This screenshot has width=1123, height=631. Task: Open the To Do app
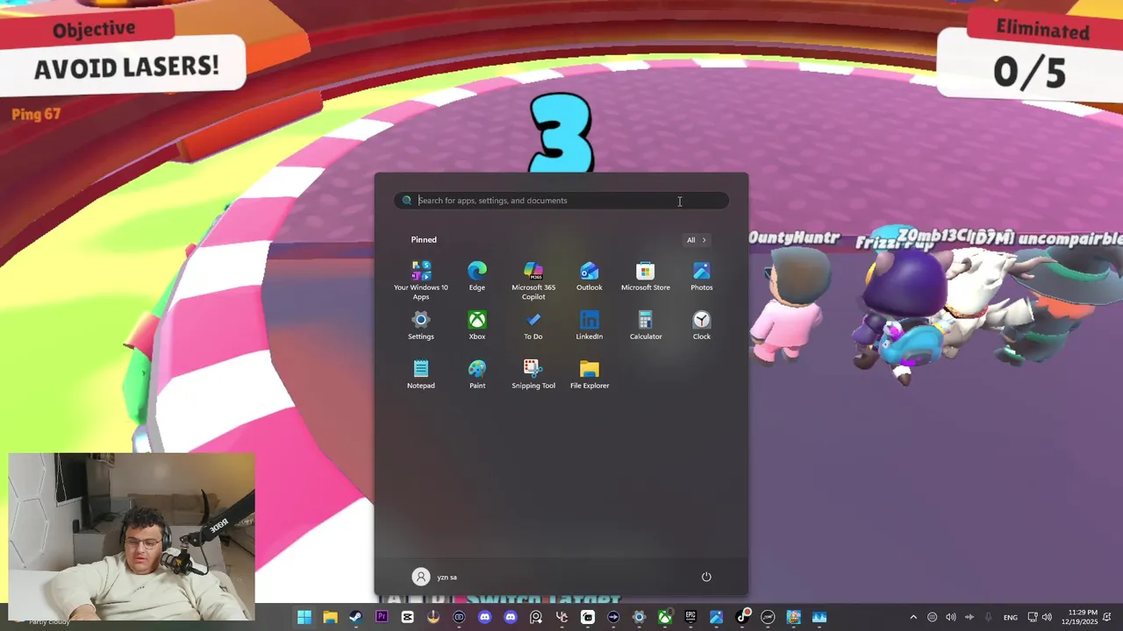pos(533,325)
